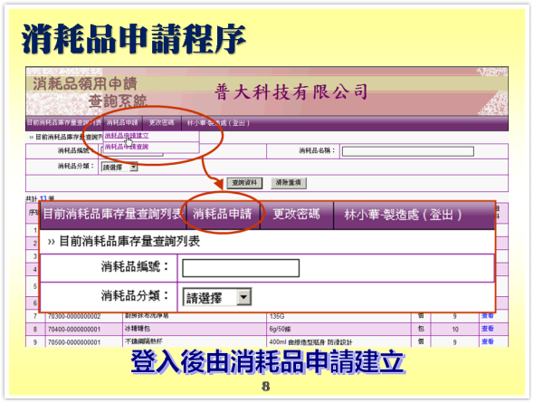This screenshot has height=403, width=534.
Task: Focus the enlarged 消耗品編號 input field
Action: click(x=241, y=268)
